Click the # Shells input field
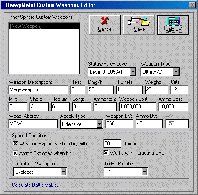Image resolution: width=198 pixels, height=195 pixels. pyautogui.click(x=129, y=90)
